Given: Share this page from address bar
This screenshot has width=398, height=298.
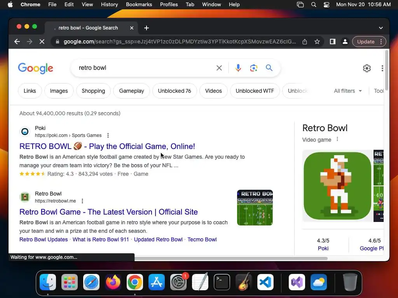Looking at the screenshot, I should coord(305,42).
